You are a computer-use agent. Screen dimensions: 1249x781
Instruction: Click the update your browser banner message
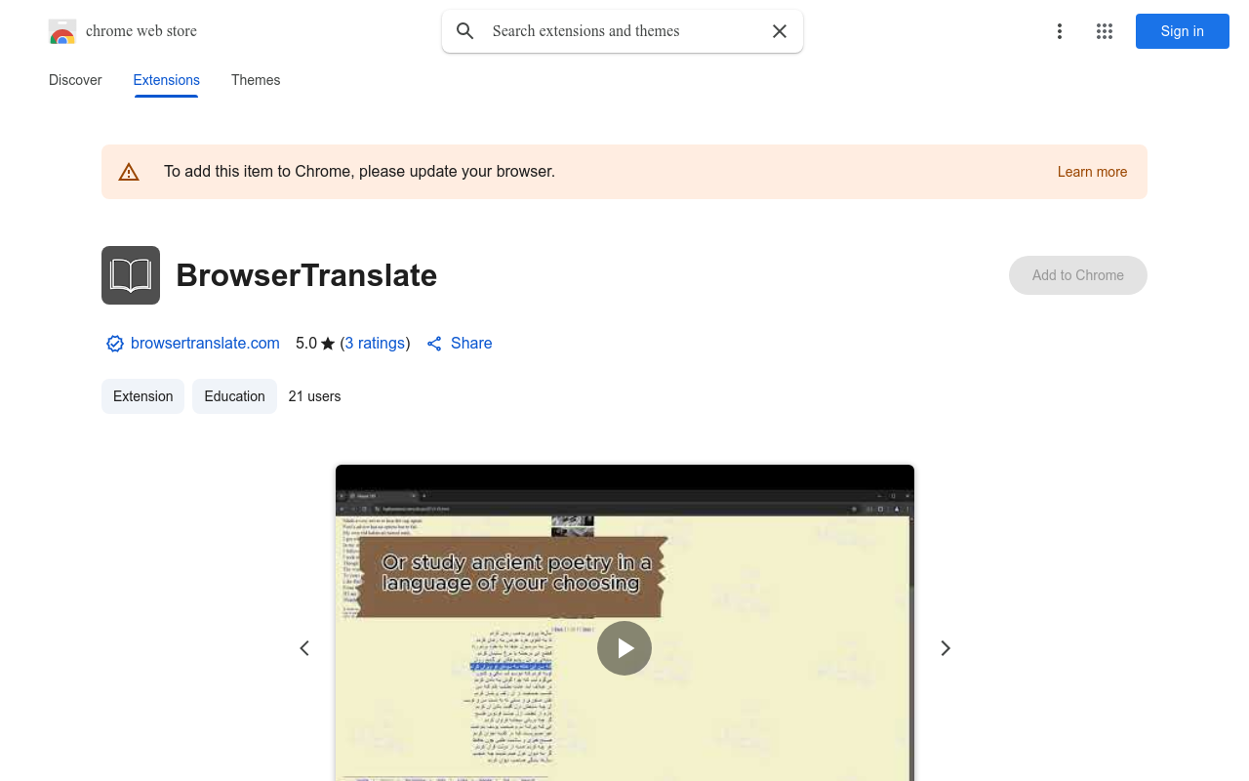359,172
